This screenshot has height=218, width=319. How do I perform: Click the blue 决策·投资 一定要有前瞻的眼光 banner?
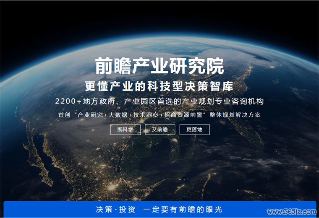click(160, 210)
